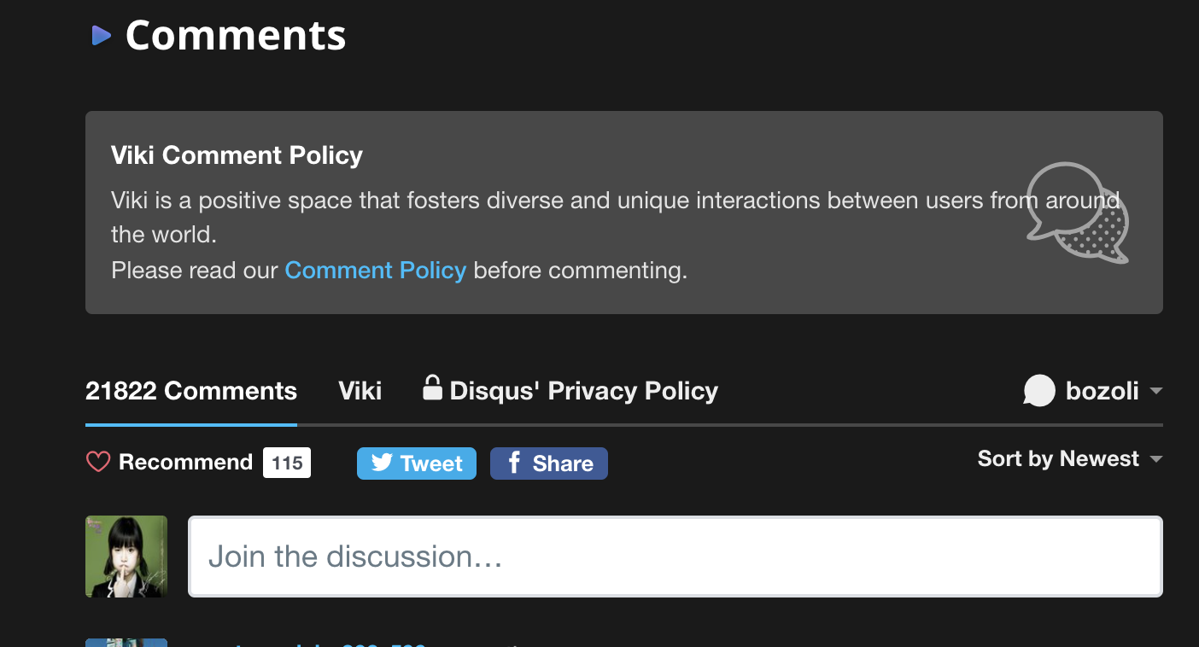Click the partially visible commenter avatar at bottom
This screenshot has width=1199, height=647.
pos(126,642)
